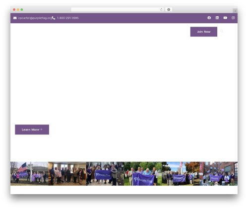Image resolution: width=248 pixels, height=209 pixels.
Task: Open the search magnifier icon
Action: 222,31
